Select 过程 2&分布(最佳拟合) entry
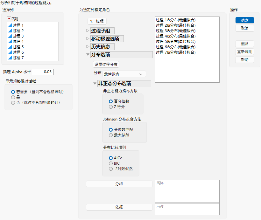Screen dimensions: 261x220 tap(176, 25)
